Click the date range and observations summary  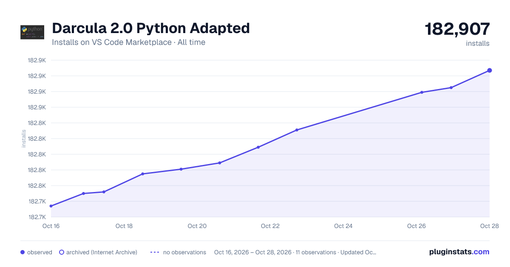coord(295,252)
